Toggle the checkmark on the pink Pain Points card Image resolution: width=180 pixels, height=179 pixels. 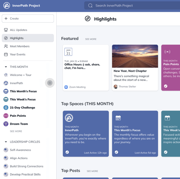166,86
